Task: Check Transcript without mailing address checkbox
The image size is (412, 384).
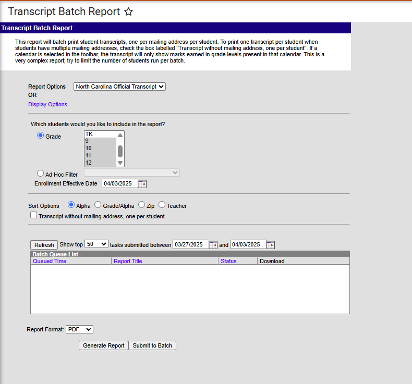Action: (x=33, y=215)
